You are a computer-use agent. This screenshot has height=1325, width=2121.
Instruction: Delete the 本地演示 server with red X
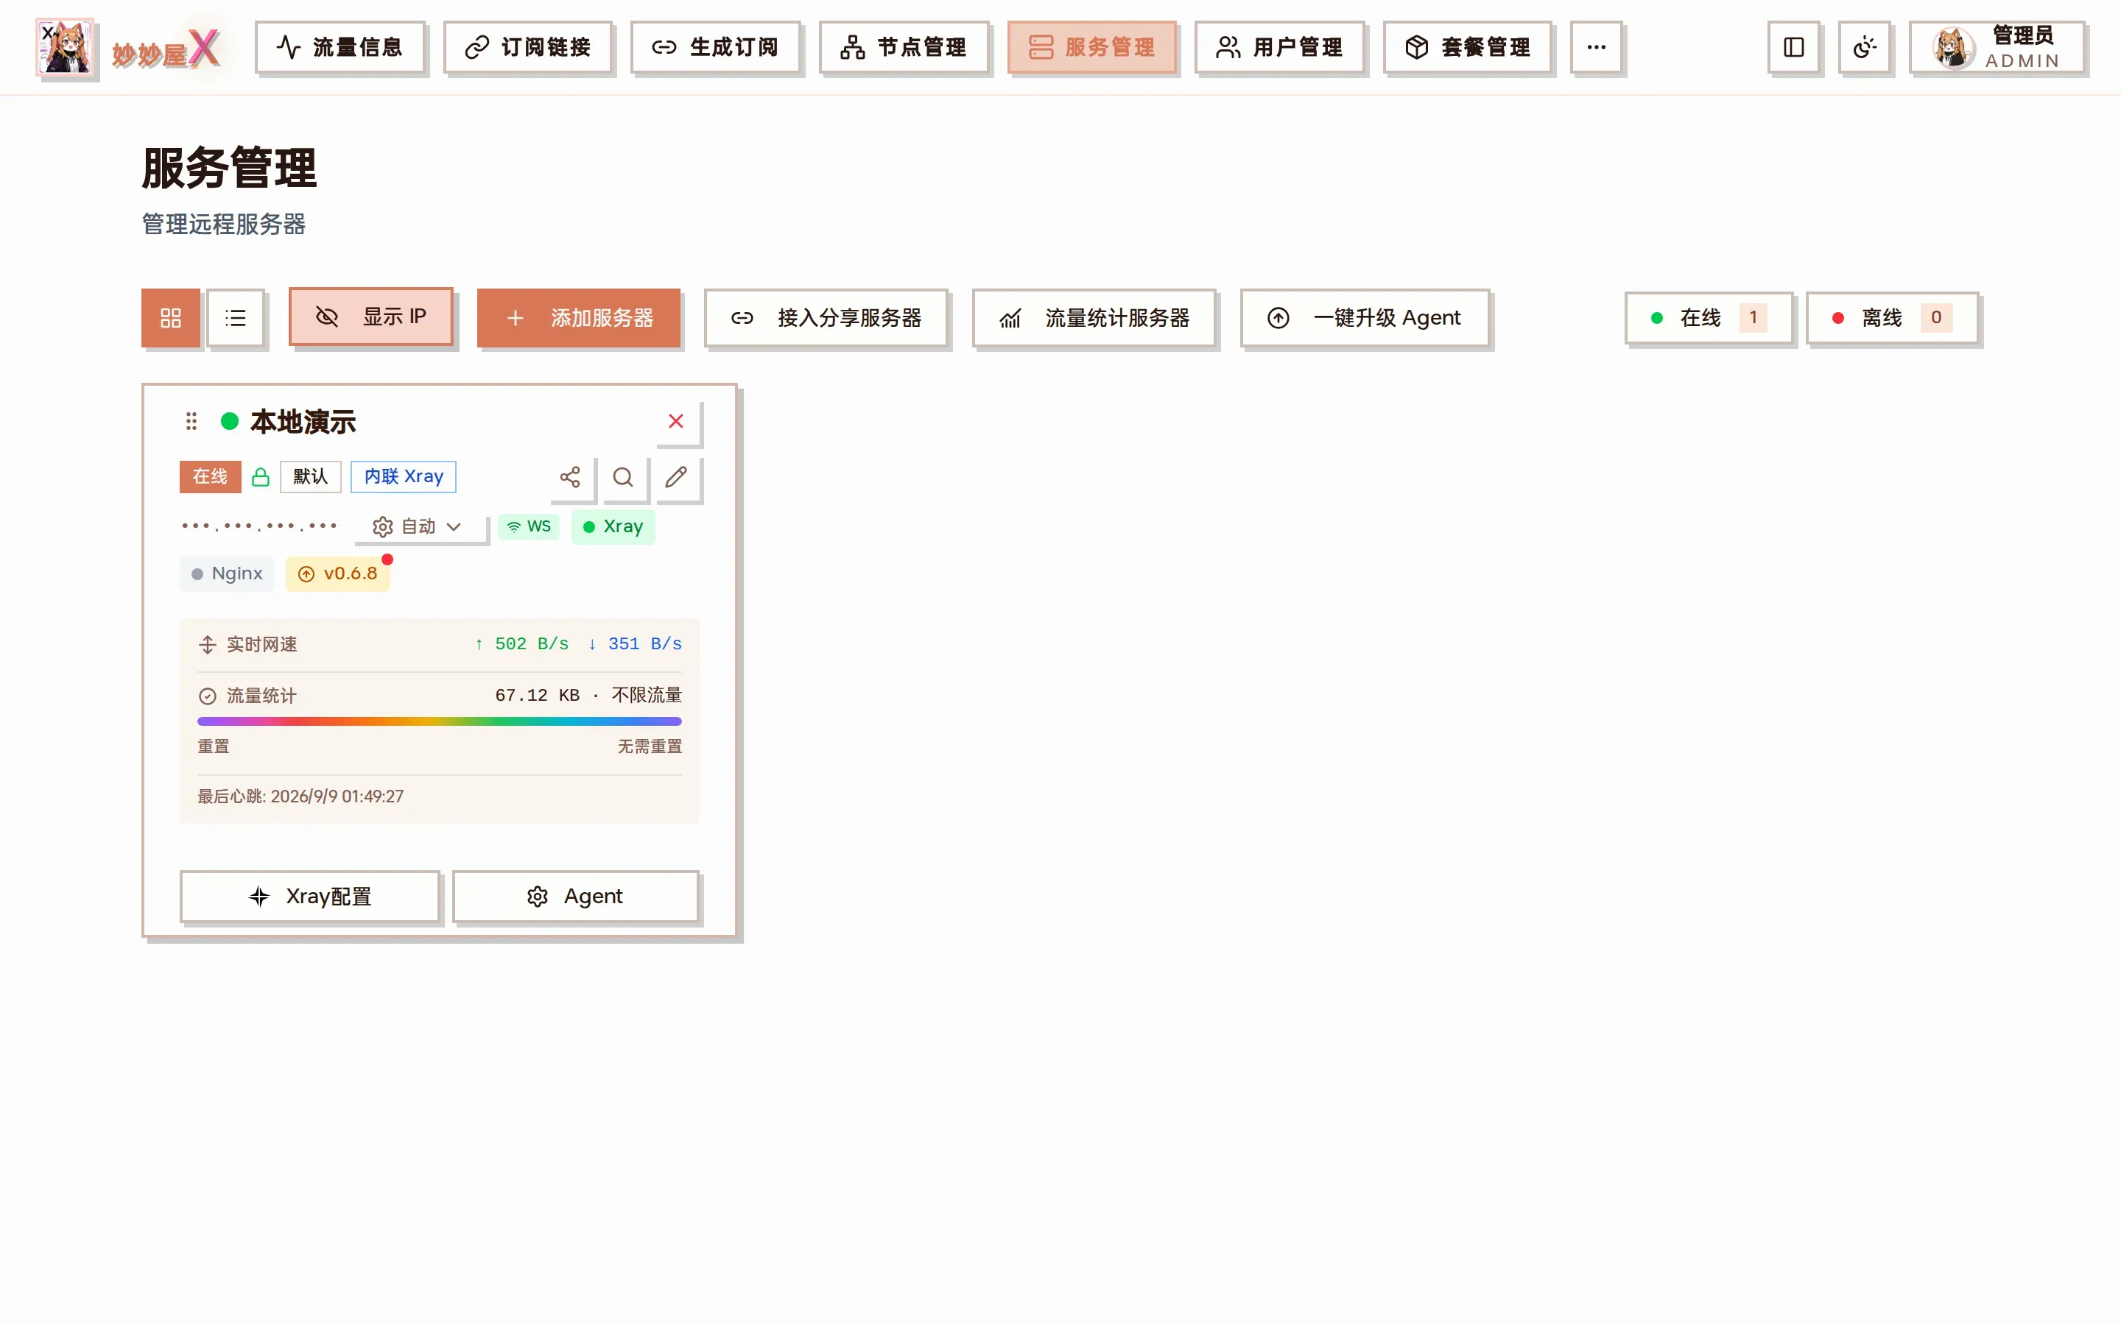[x=676, y=422]
